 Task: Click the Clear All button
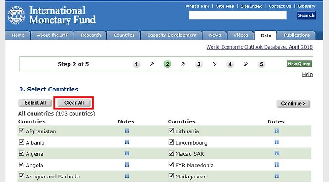pos(74,103)
